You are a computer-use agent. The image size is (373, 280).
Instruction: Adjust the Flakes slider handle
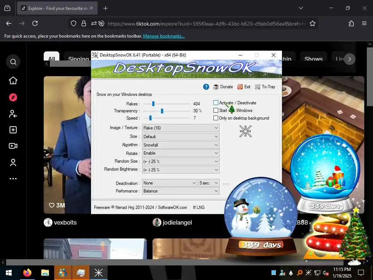click(153, 104)
